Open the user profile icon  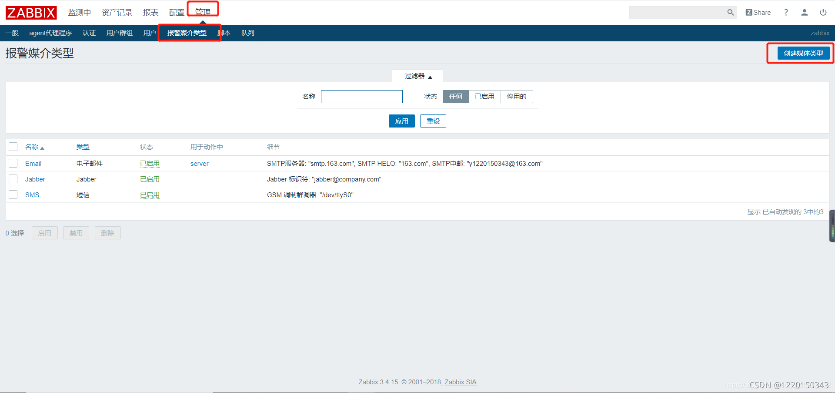click(805, 13)
